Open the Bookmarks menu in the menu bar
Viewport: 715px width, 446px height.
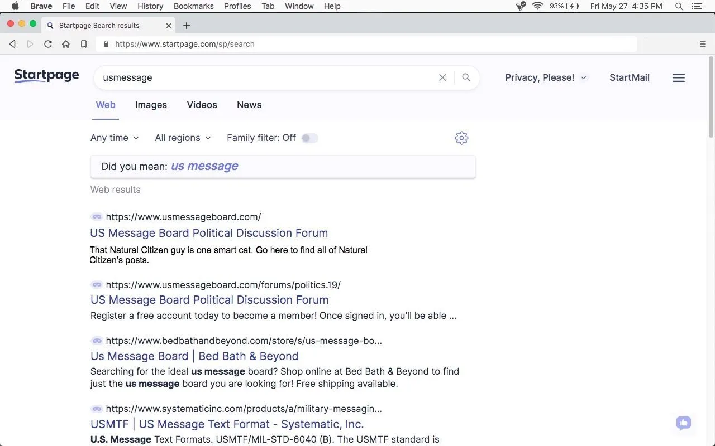(x=193, y=6)
